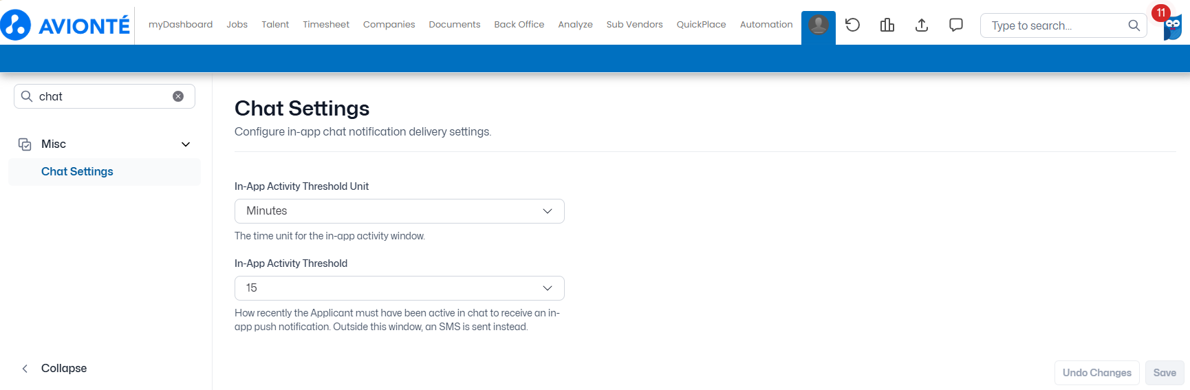This screenshot has width=1190, height=390.
Task: Open the Automation menu
Action: coord(766,25)
